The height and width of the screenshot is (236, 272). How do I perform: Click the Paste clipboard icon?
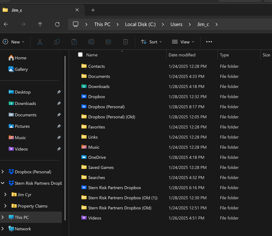(74, 42)
